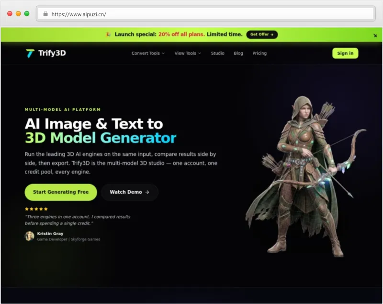Expand the View Tools dropdown
This screenshot has height=304, width=383.
188,53
